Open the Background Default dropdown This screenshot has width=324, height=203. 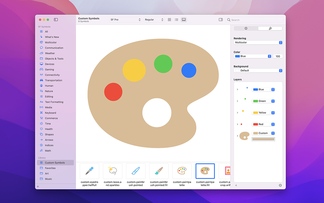click(258, 70)
